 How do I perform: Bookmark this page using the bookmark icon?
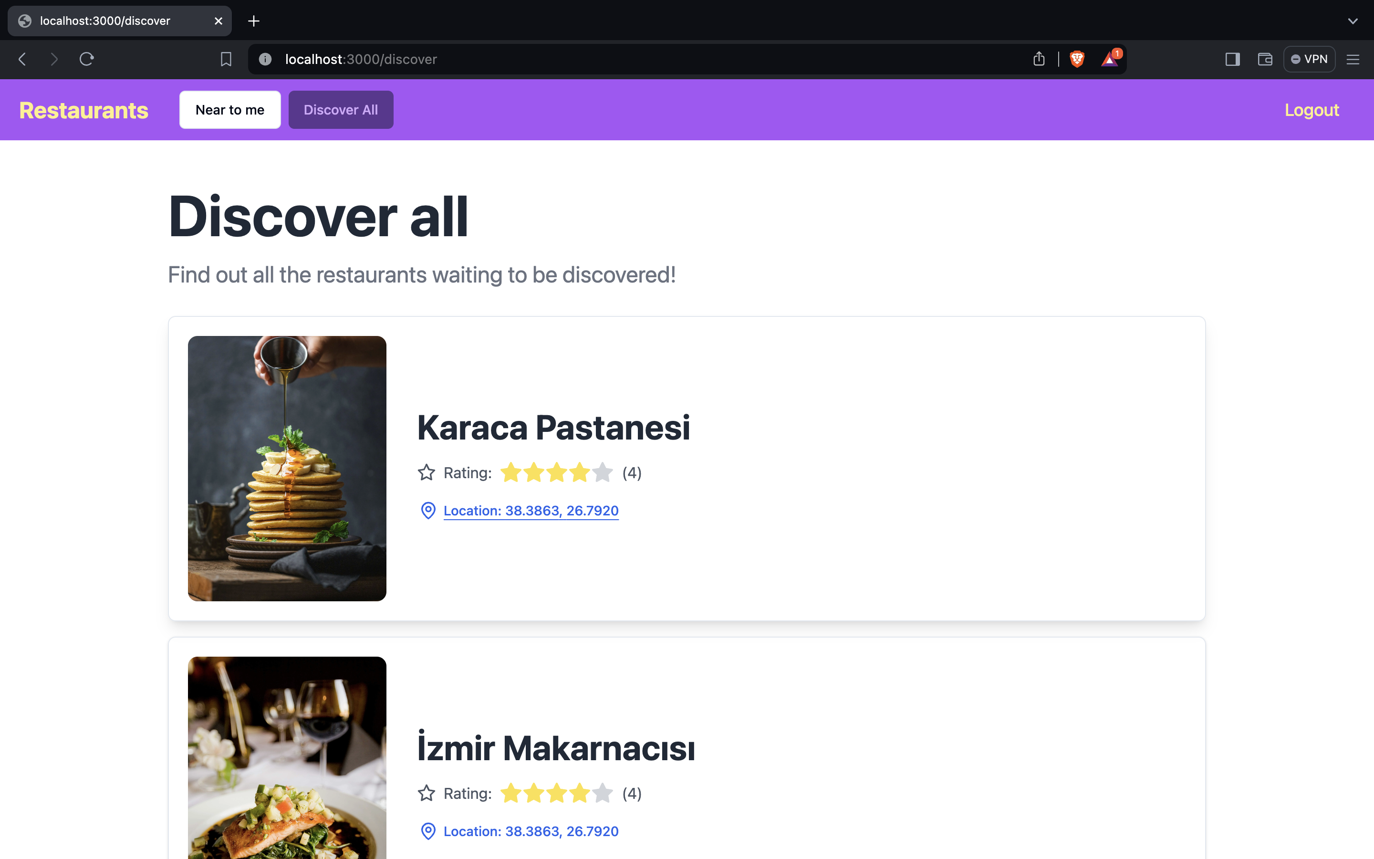(226, 59)
